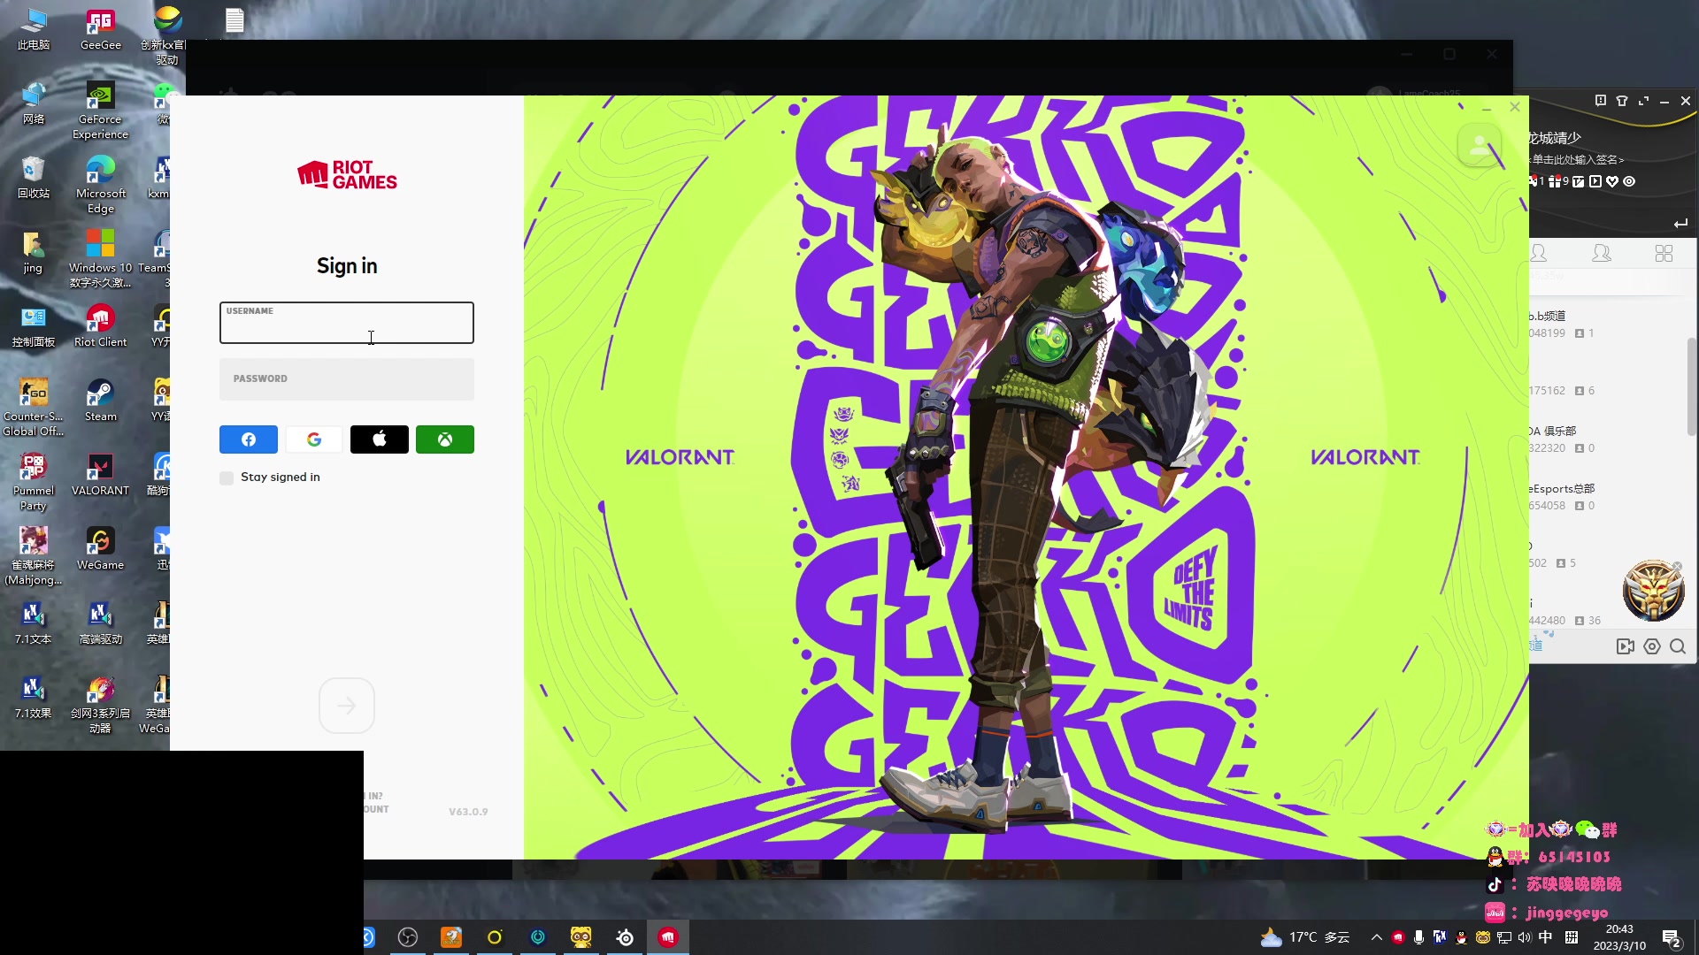Open the search icon in YY panel
This screenshot has width=1699, height=955.
1678,646
